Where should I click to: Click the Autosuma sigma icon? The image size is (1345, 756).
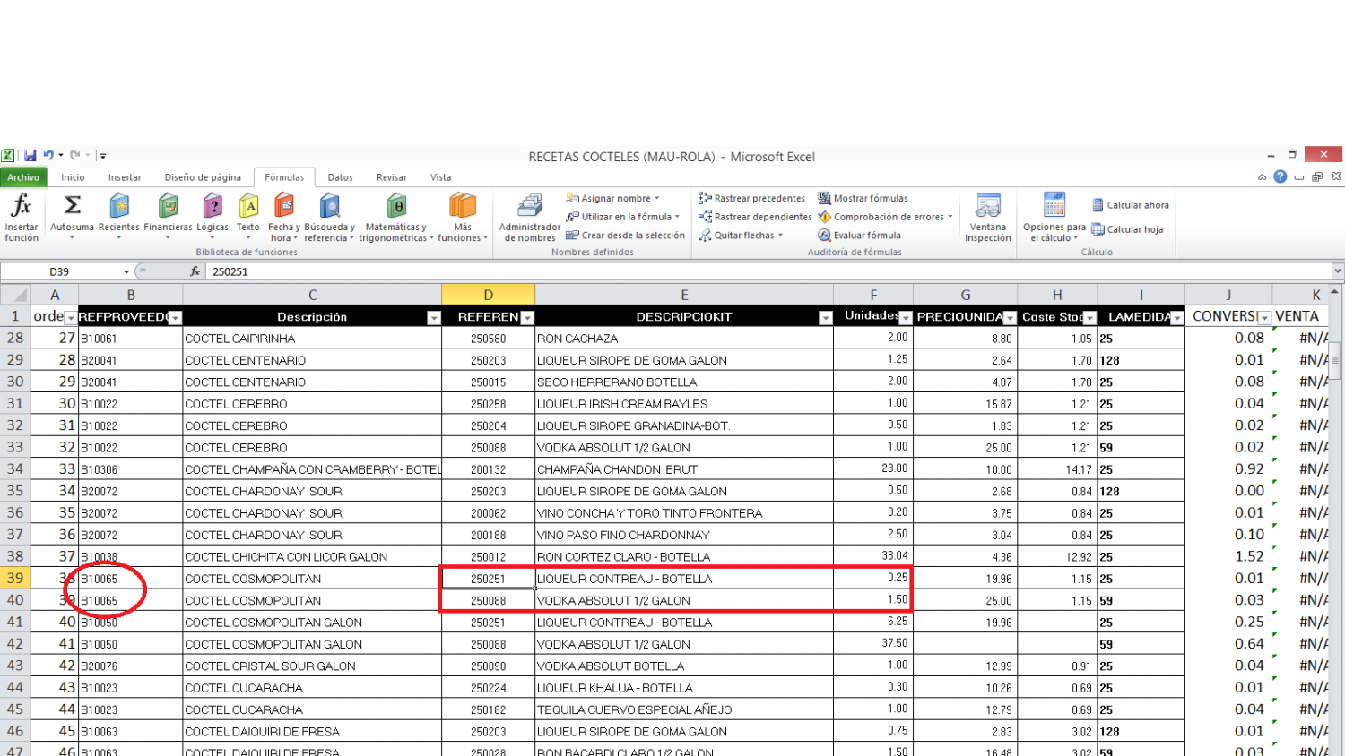pos(72,205)
